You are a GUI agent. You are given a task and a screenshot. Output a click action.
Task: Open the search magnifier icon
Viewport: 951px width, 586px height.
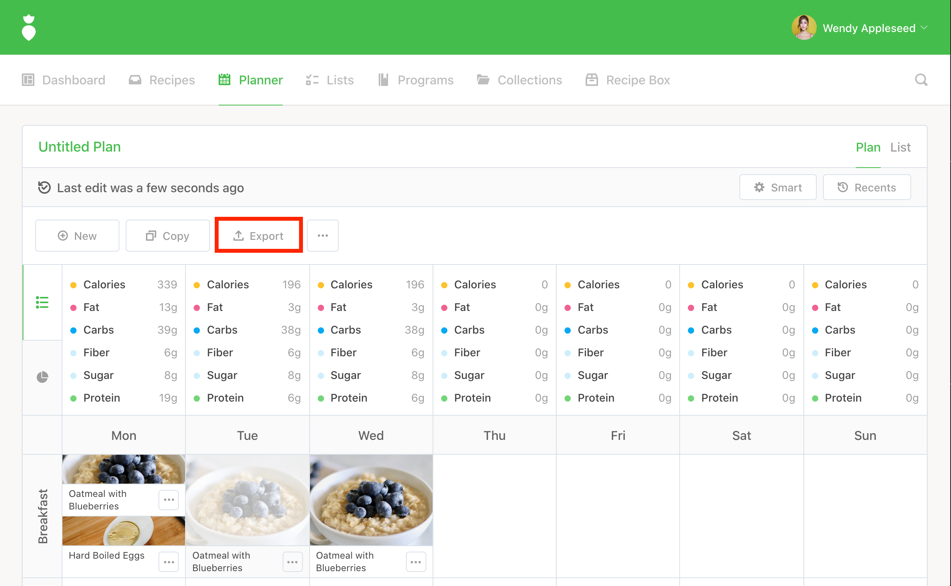[921, 80]
